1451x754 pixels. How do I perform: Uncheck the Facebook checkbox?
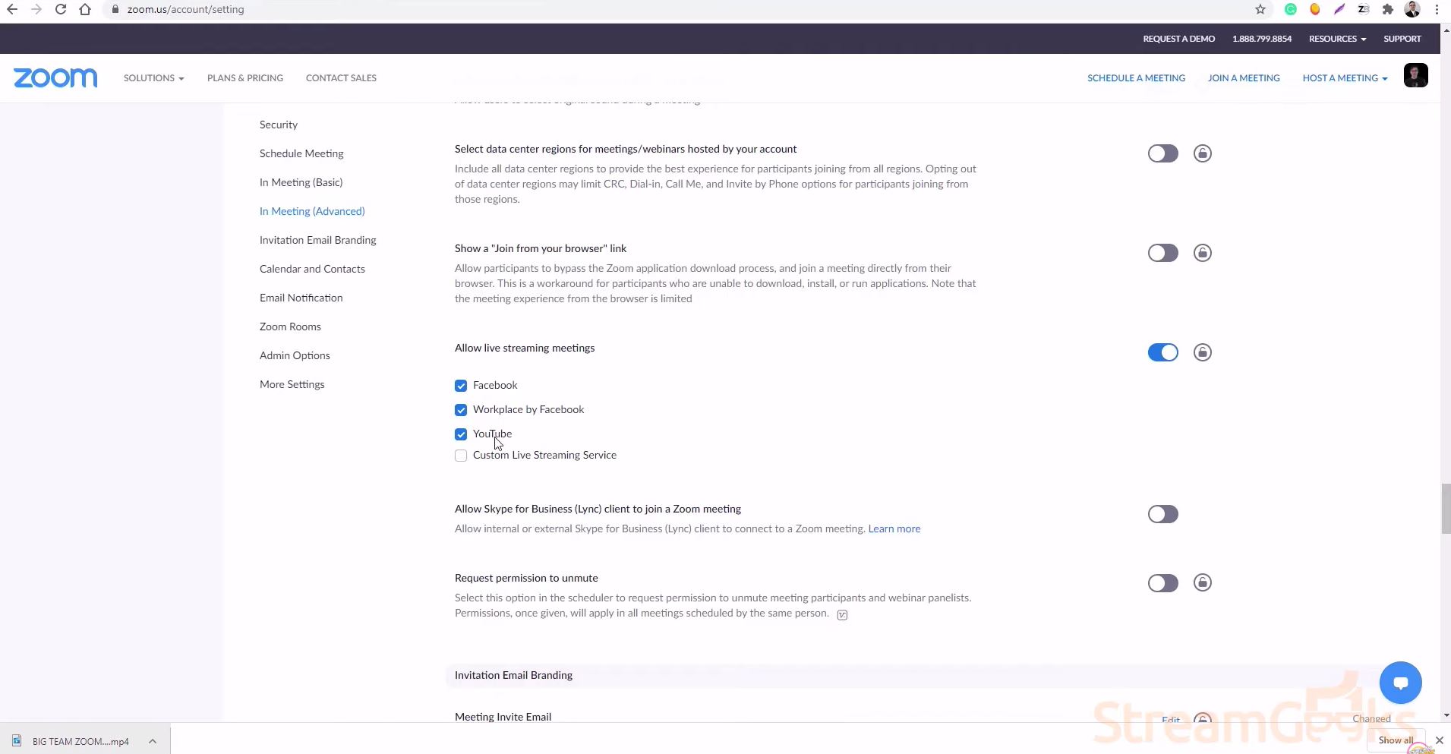click(x=461, y=386)
